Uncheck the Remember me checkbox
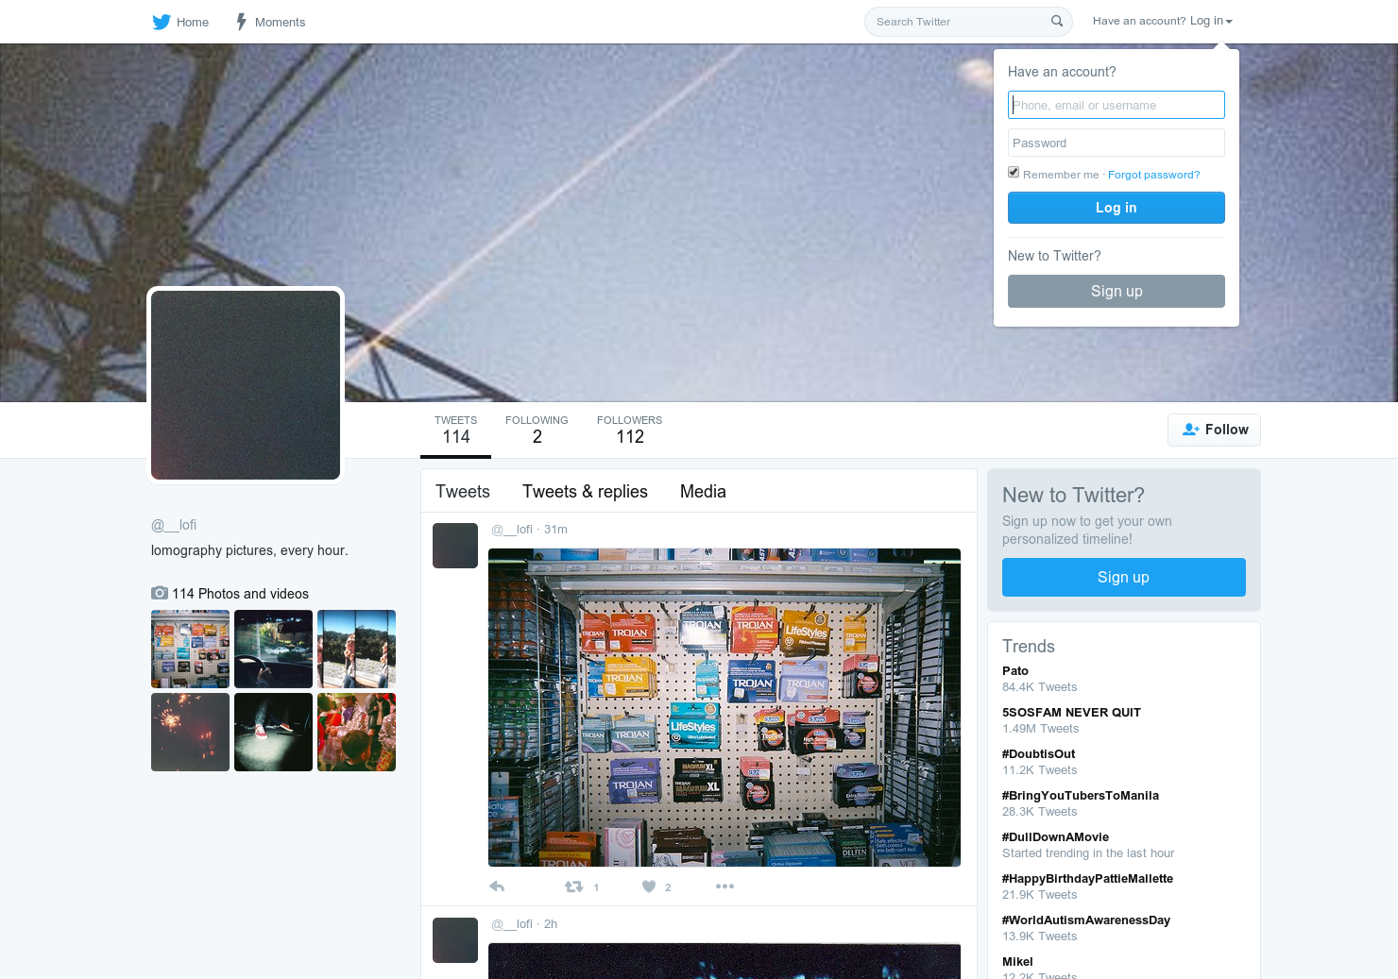1398x979 pixels. pos(1014,172)
